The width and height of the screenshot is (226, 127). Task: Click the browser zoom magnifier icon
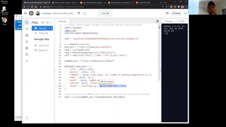(x=163, y=7)
